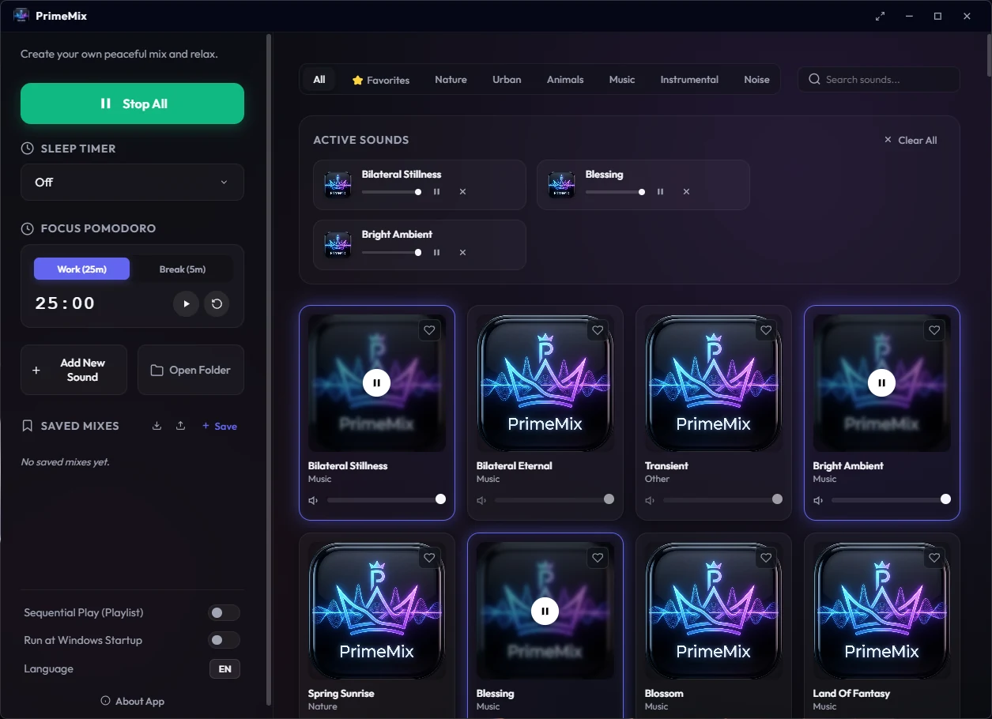992x719 pixels.
Task: Favorite the Blessing card
Action: [598, 558]
